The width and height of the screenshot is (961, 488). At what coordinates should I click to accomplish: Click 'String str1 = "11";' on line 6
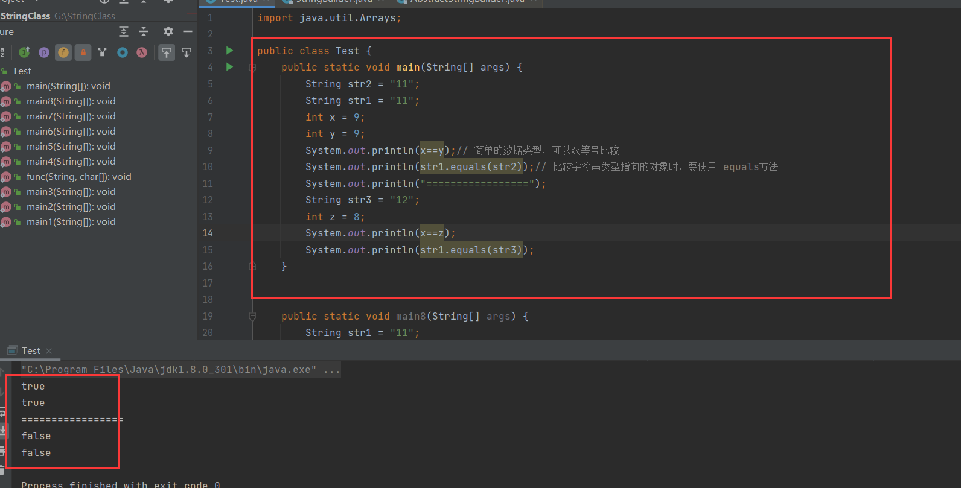pyautogui.click(x=362, y=100)
